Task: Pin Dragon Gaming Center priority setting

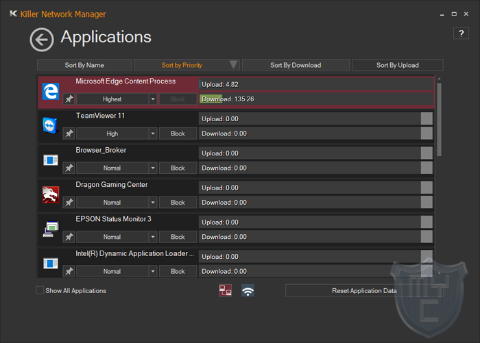Action: (69, 203)
